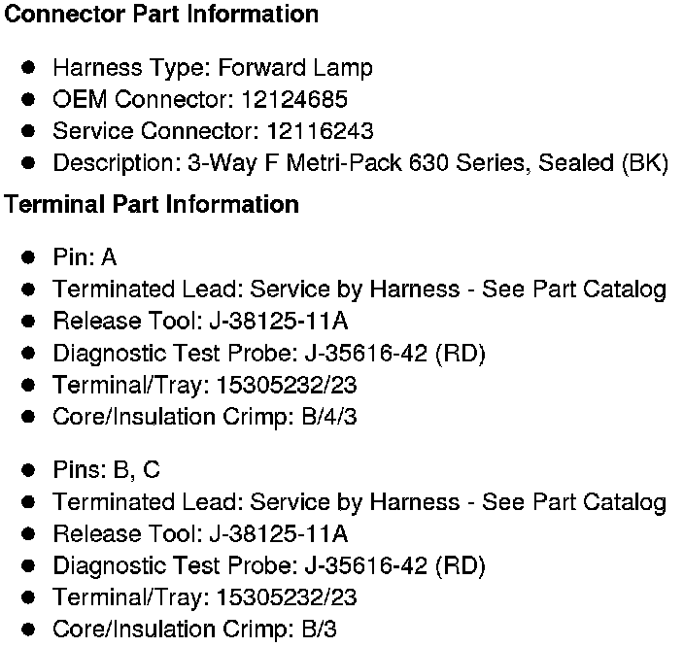Click the bullet beside Harness Type
The height and width of the screenshot is (647, 684).
click(x=29, y=68)
